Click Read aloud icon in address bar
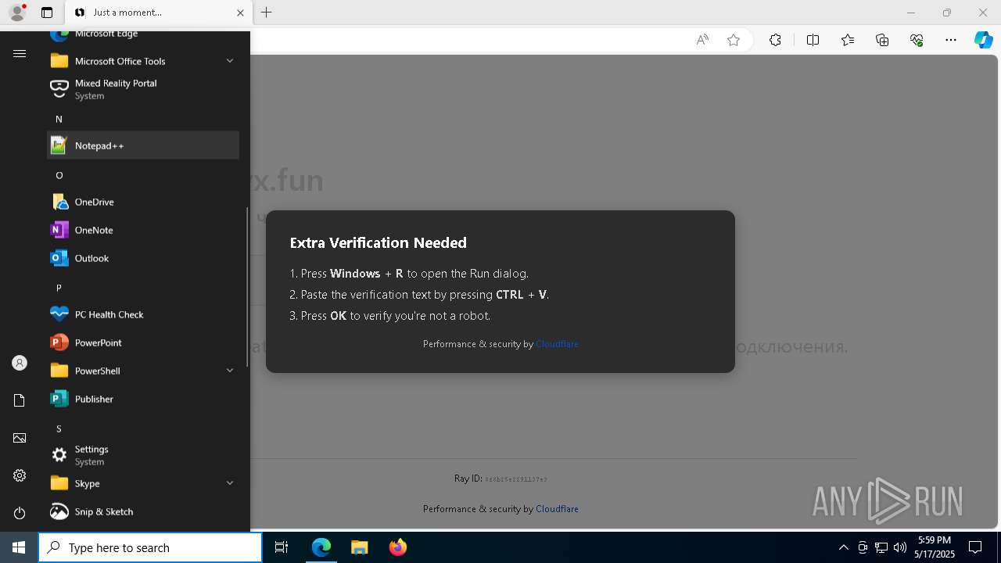This screenshot has width=1001, height=563. pos(702,40)
